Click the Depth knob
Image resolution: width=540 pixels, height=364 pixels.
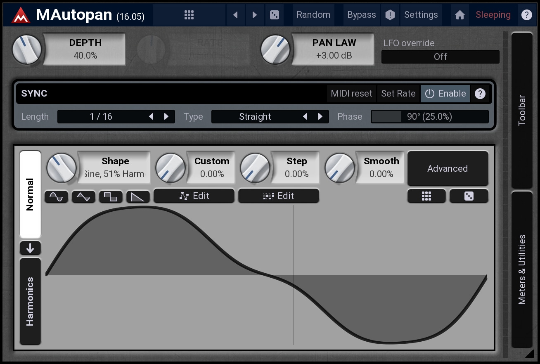coord(27,50)
